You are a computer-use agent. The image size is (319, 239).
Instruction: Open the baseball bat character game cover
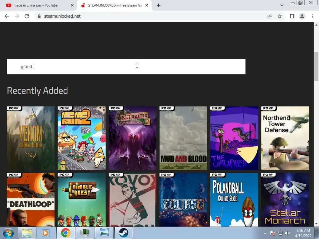(x=132, y=200)
